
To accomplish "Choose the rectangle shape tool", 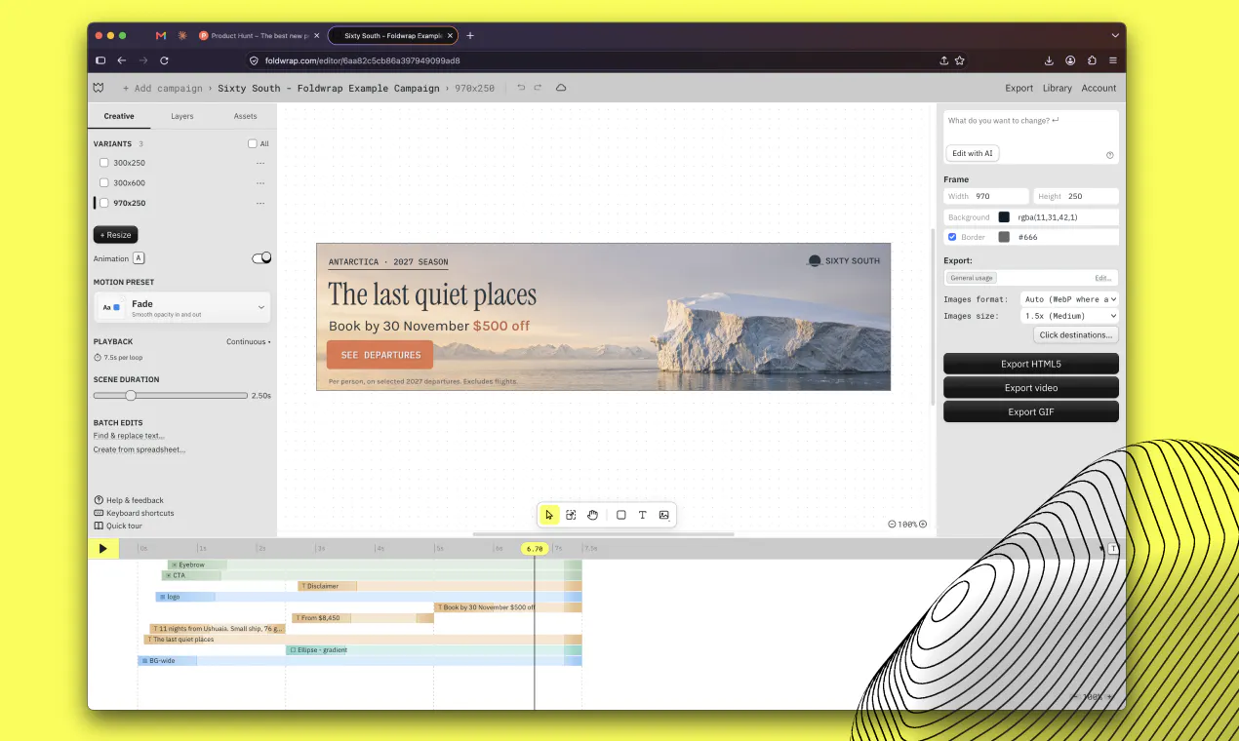I will (620, 515).
